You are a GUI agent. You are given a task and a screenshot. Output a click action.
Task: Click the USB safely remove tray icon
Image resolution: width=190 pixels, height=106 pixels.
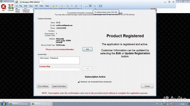(161, 104)
